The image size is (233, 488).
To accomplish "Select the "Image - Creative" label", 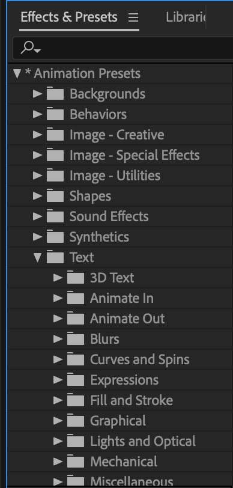I will coord(116,135).
